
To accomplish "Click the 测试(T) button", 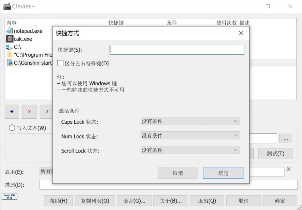I will 275,154.
